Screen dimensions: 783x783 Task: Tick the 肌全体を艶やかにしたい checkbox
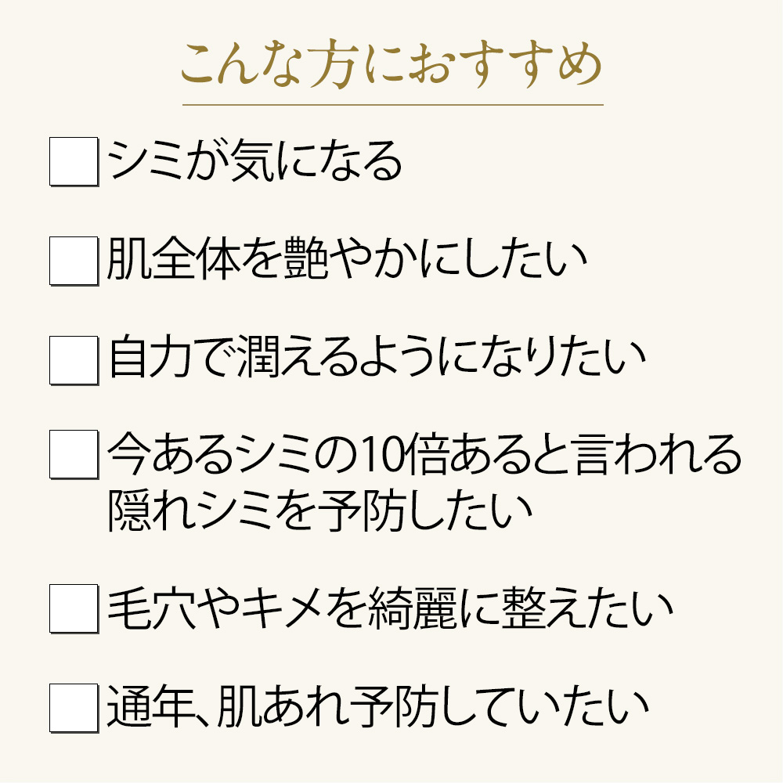point(74,261)
